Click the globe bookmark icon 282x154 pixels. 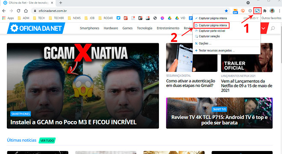(155, 18)
